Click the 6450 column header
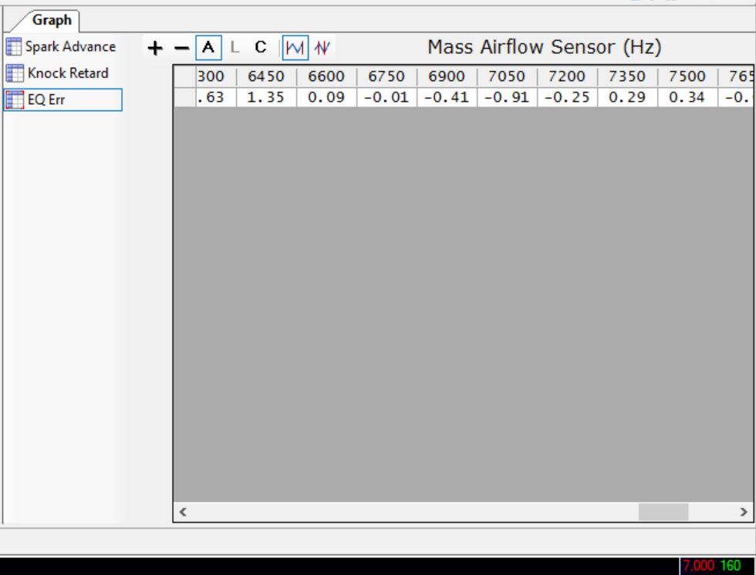Viewport: 756px width, 575px height. click(x=266, y=76)
